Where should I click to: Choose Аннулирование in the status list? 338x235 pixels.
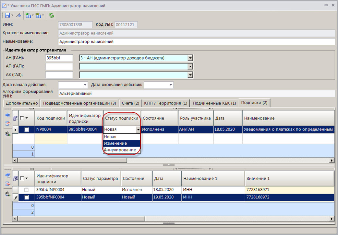[x=120, y=150]
